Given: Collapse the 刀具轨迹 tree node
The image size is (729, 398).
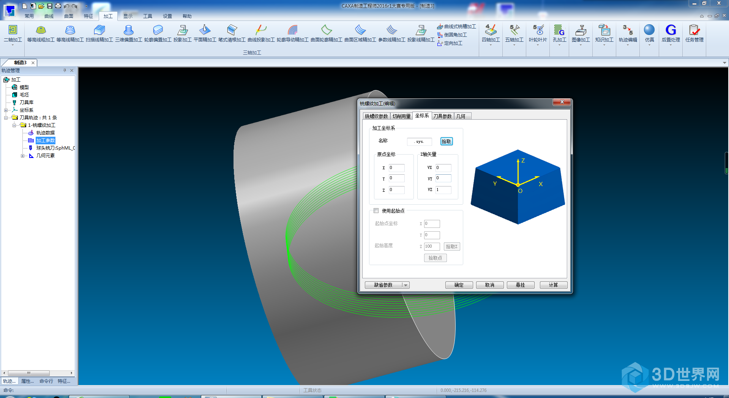Looking at the screenshot, I should [6, 118].
